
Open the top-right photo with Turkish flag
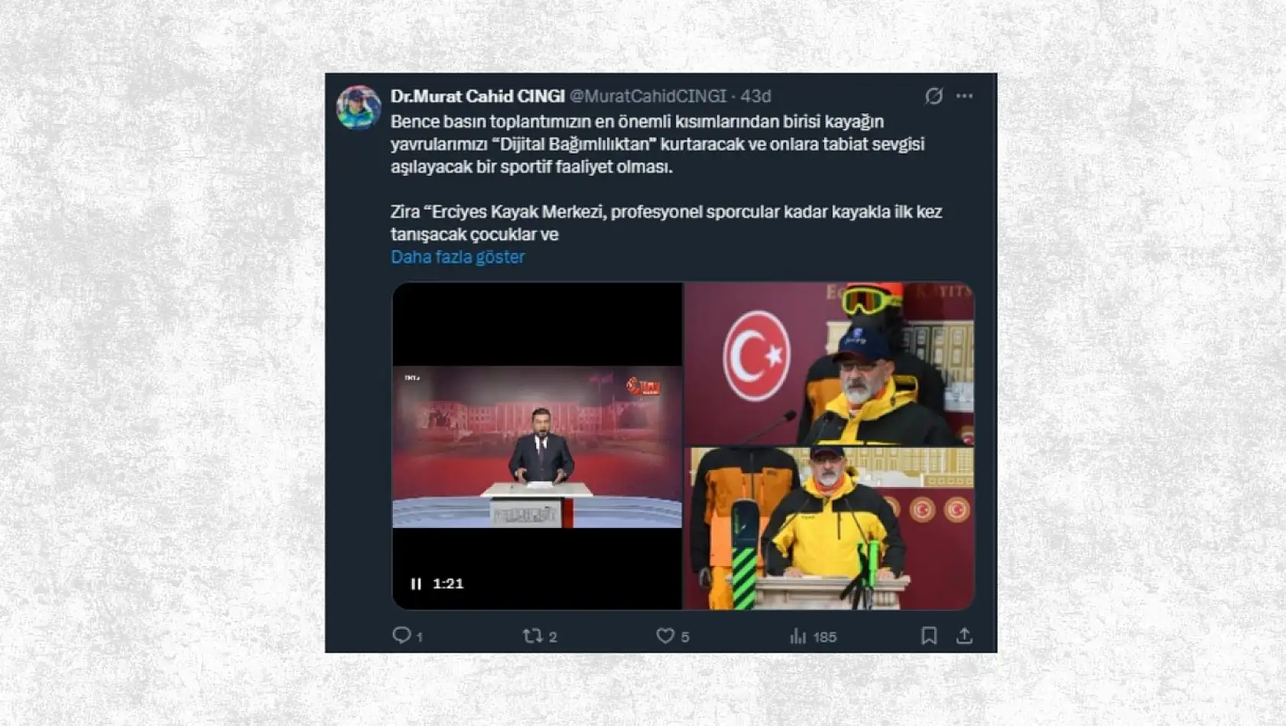(830, 364)
